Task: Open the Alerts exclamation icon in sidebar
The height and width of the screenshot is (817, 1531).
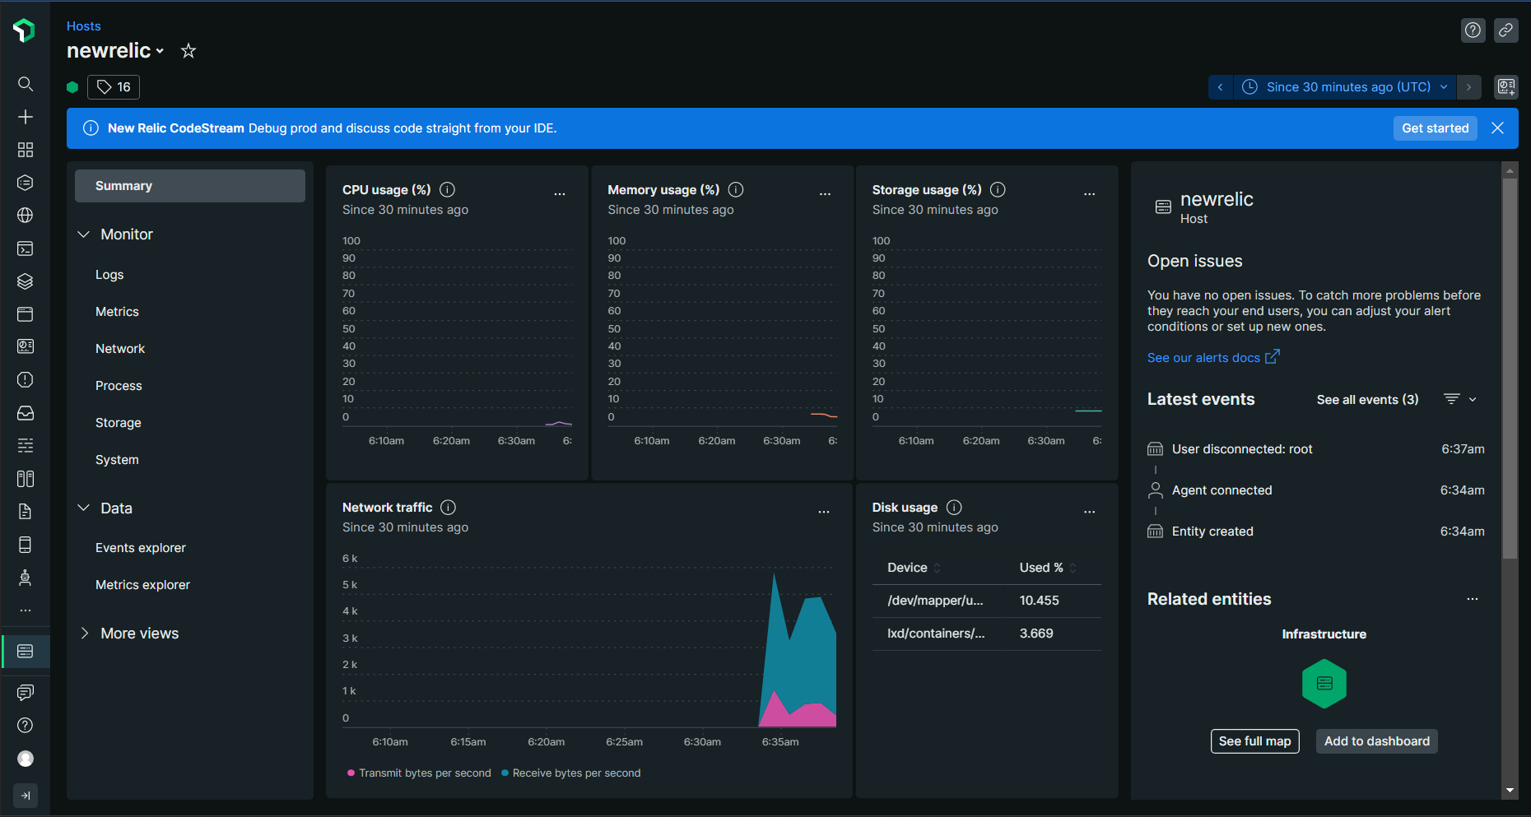Action: (26, 380)
